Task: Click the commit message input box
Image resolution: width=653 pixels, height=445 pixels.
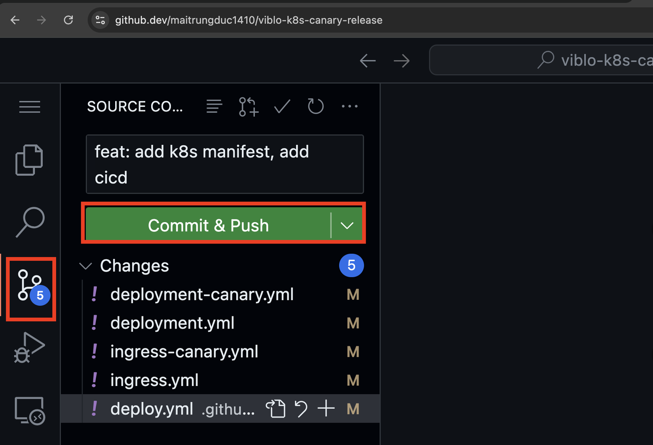Action: (x=224, y=164)
